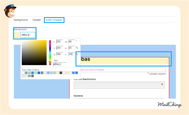189x115 pixels.
Task: Select the outer wrapper tab
Action: 54,20
